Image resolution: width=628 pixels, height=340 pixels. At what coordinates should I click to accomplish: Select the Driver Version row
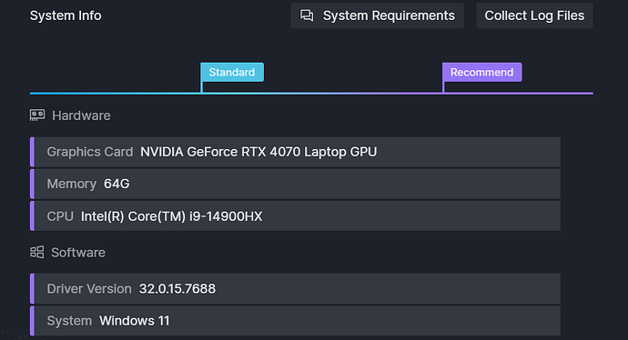[295, 288]
